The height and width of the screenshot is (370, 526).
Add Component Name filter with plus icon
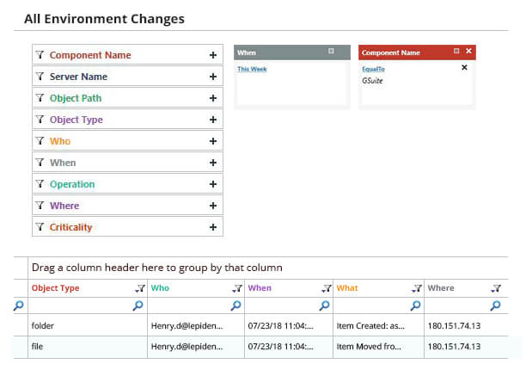212,55
